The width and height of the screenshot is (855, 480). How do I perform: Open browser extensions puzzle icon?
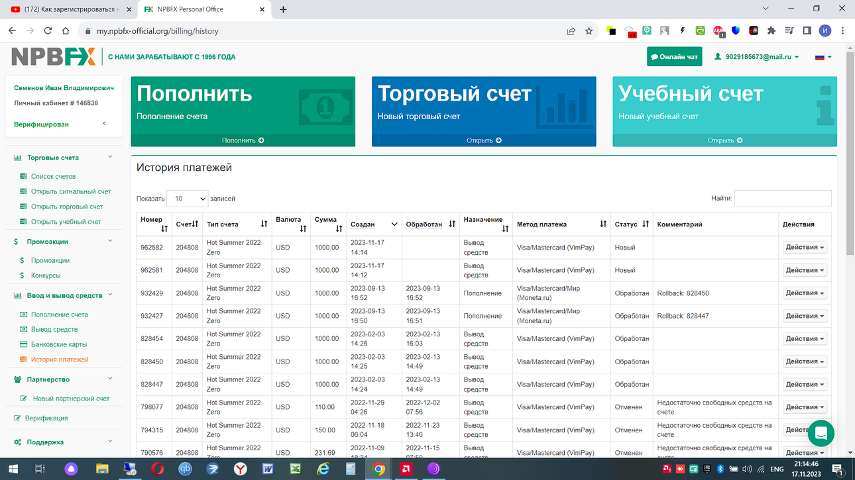(771, 30)
